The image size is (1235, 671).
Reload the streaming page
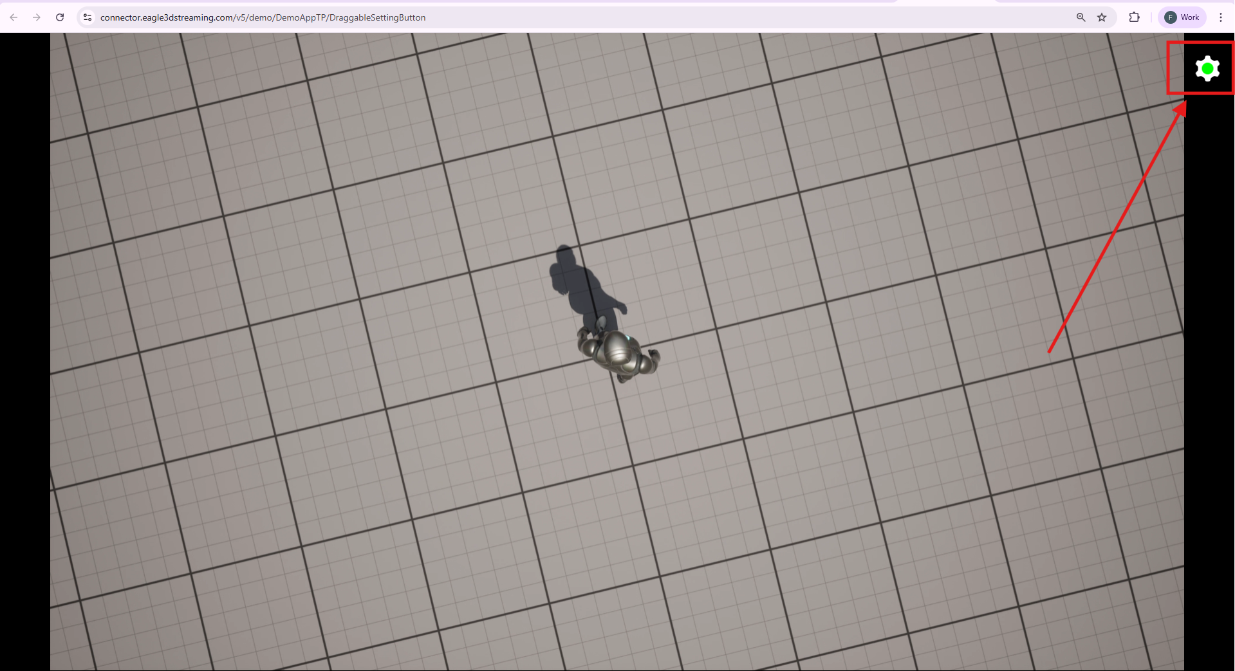click(x=60, y=17)
